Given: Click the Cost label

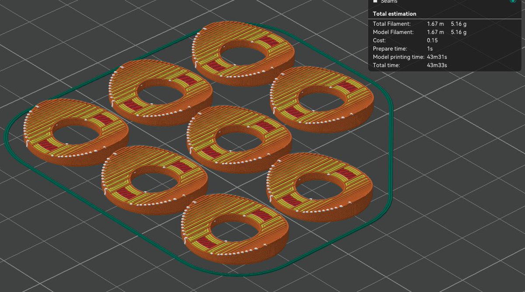Looking at the screenshot, I should pyautogui.click(x=379, y=40).
